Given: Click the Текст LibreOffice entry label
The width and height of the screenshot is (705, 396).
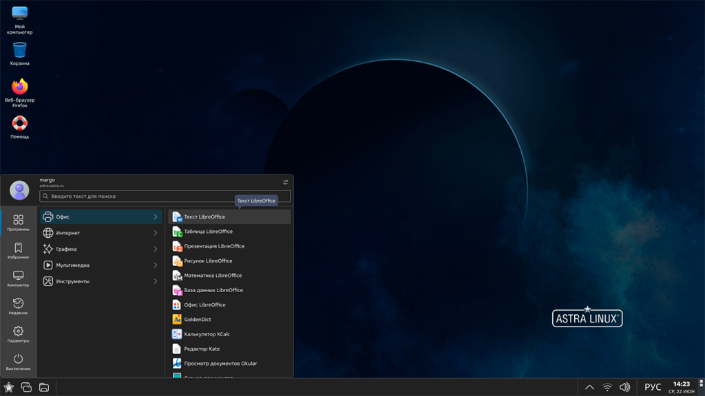Looking at the screenshot, I should 204,217.
